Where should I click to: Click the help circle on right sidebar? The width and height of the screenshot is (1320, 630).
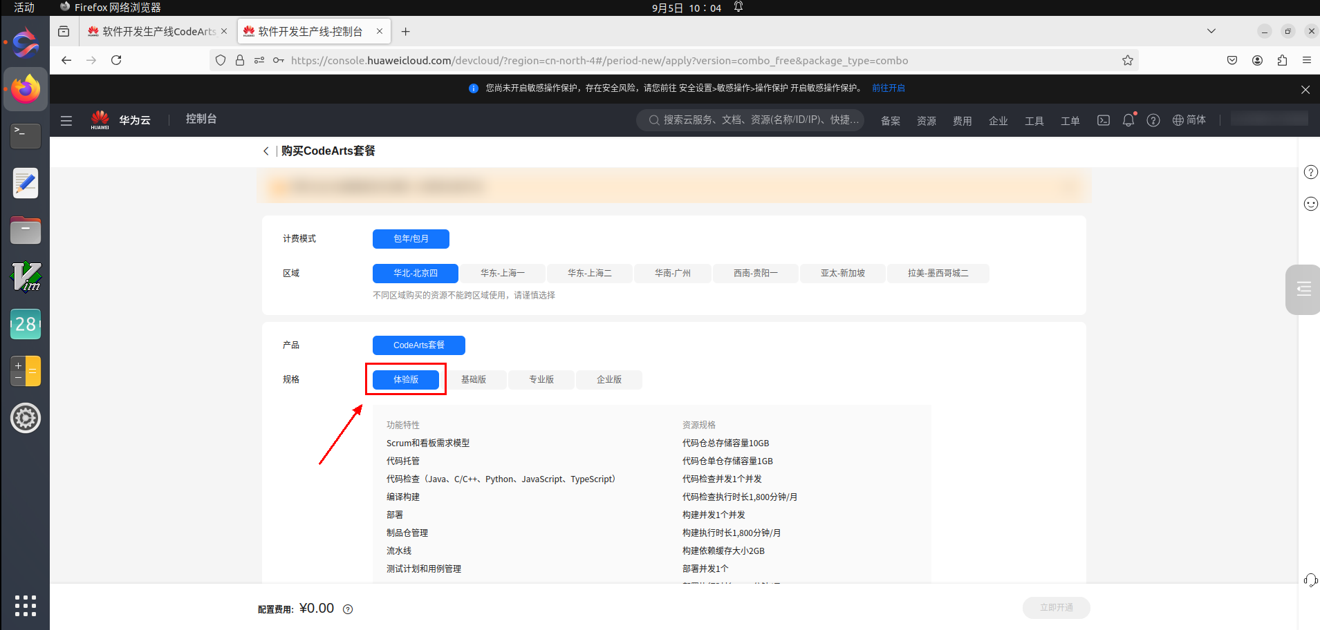pos(1311,172)
